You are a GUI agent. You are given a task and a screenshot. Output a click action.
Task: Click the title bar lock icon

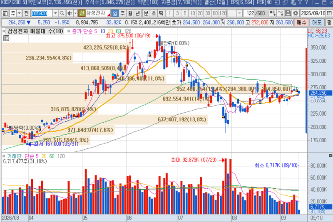pos(293,2)
